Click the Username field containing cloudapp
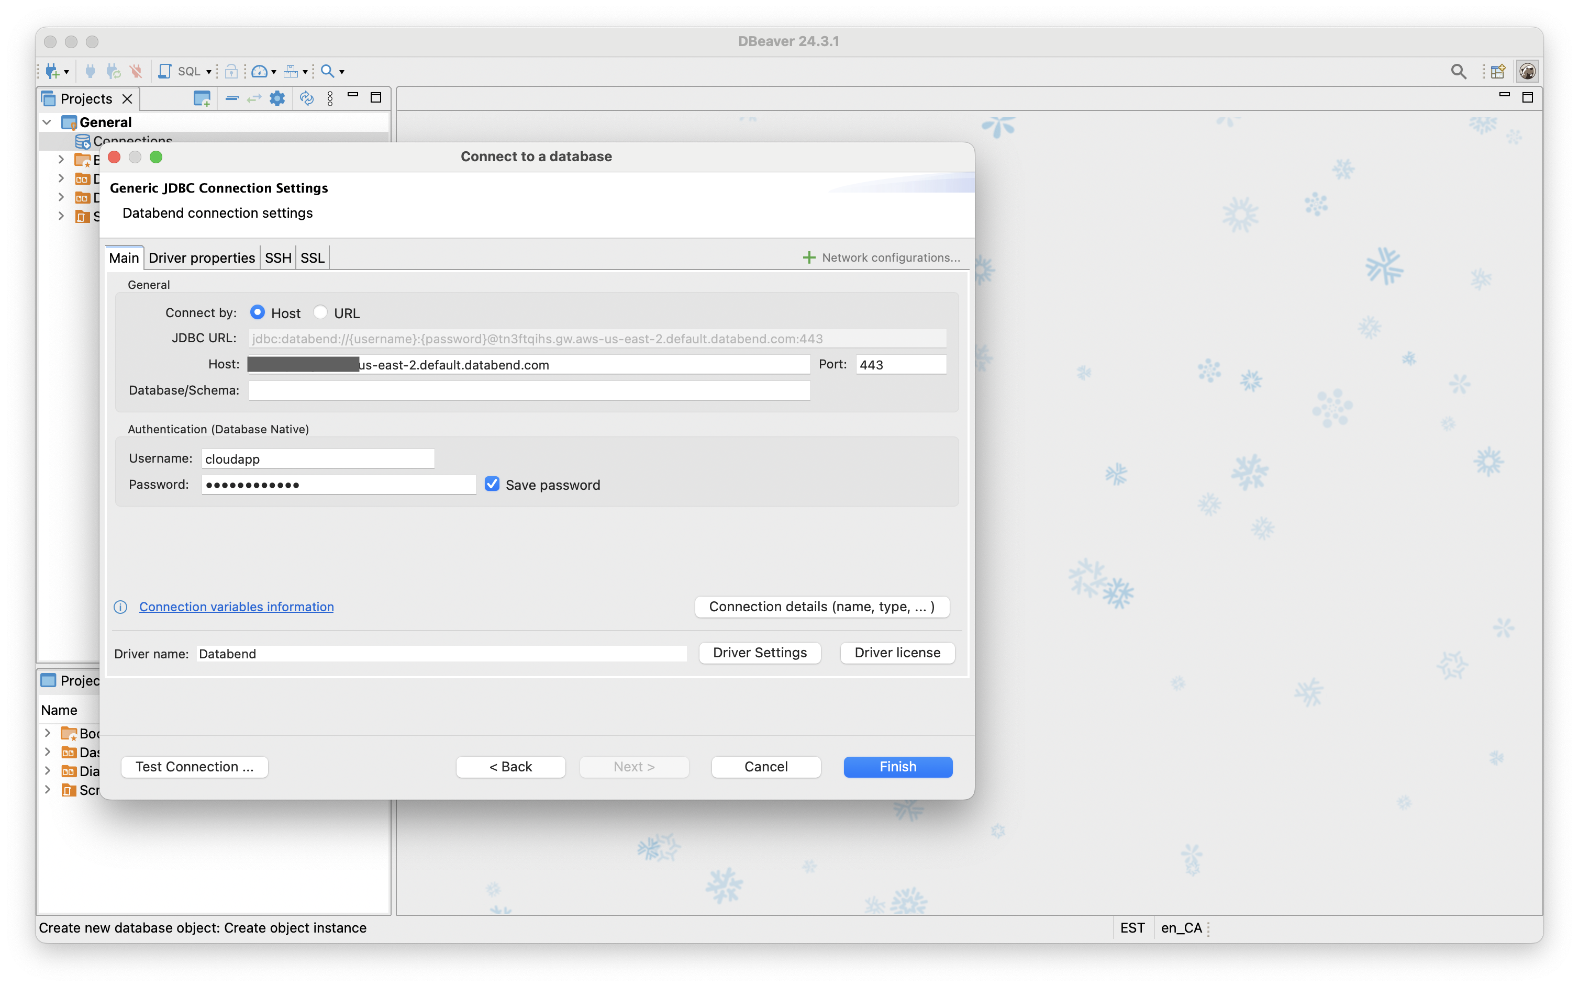The height and width of the screenshot is (987, 1579). [x=317, y=458]
